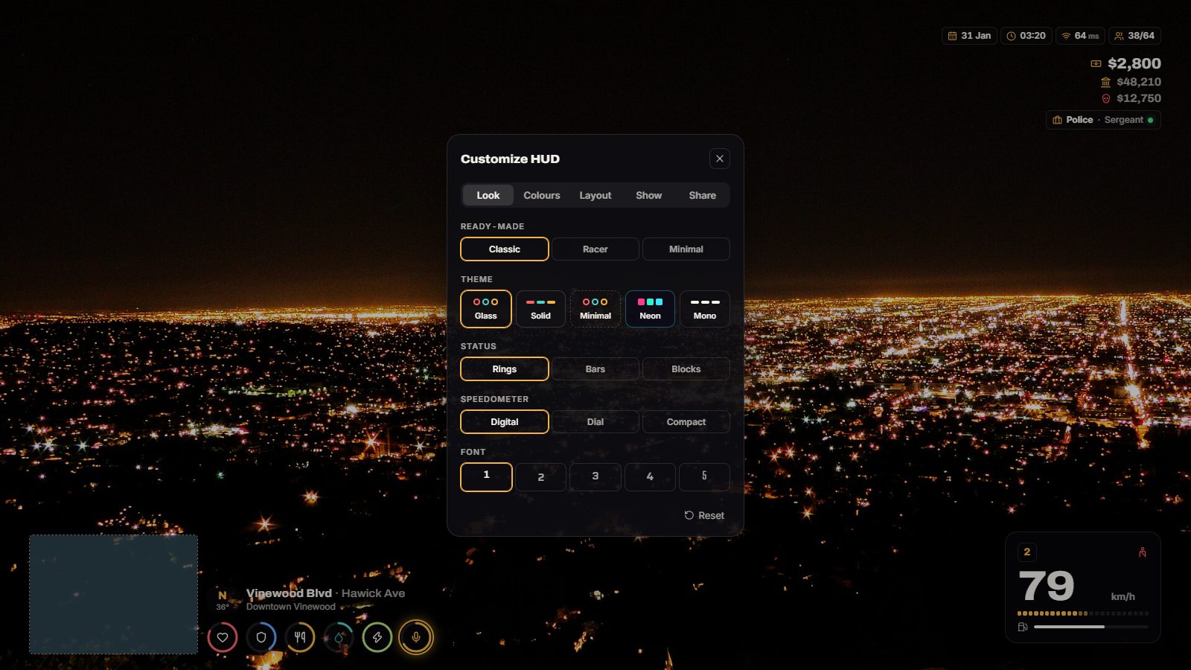
Task: Select font option 3
Action: coord(595,477)
